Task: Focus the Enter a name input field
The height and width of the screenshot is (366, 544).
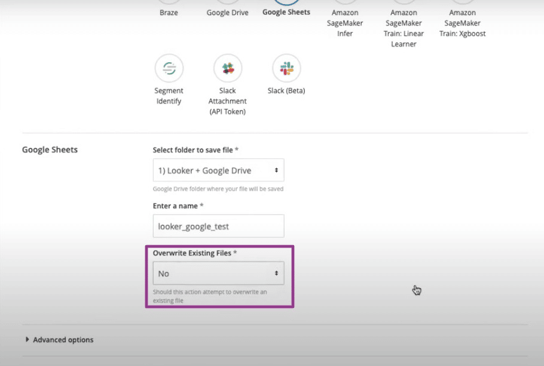Action: pyautogui.click(x=219, y=226)
